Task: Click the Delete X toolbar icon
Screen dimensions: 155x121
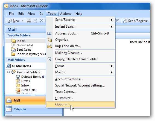Action: [42, 21]
